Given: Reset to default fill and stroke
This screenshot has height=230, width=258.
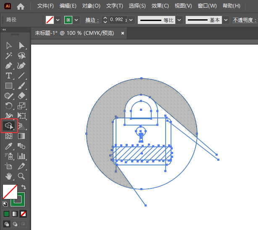Looking at the screenshot, I should click(x=5, y=204).
